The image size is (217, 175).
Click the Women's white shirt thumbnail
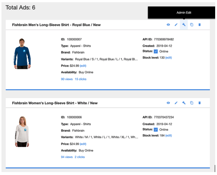tap(22, 132)
